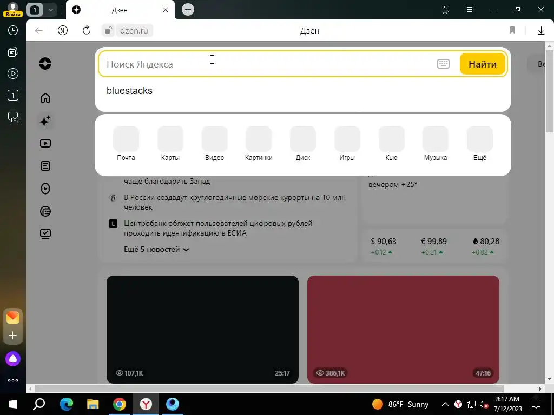Click the Dzen logo on the page
The width and height of the screenshot is (554, 415).
[45, 64]
